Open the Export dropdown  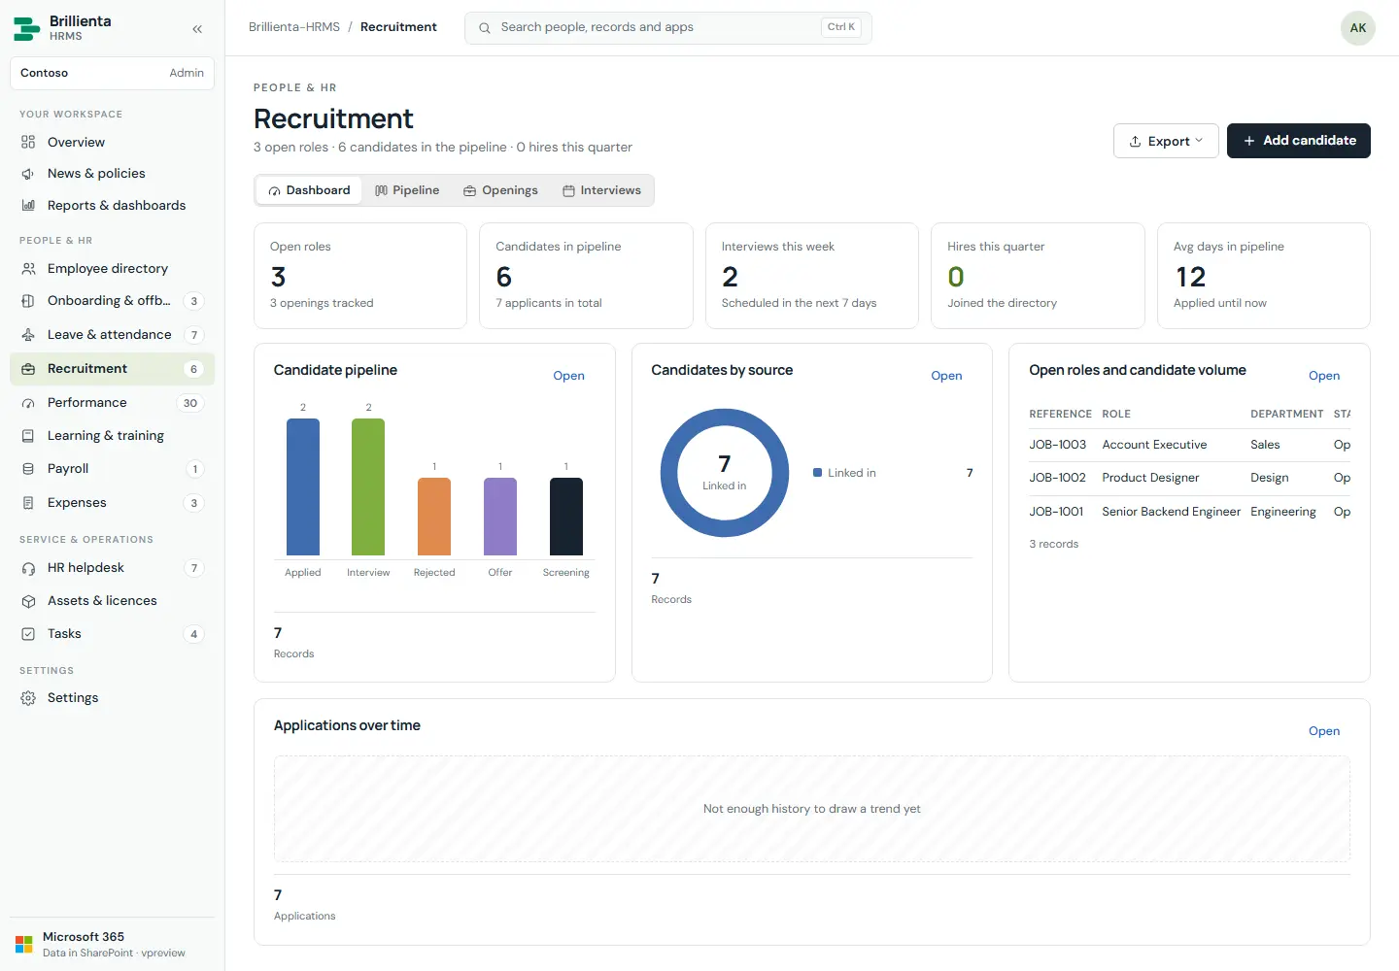pos(1166,141)
